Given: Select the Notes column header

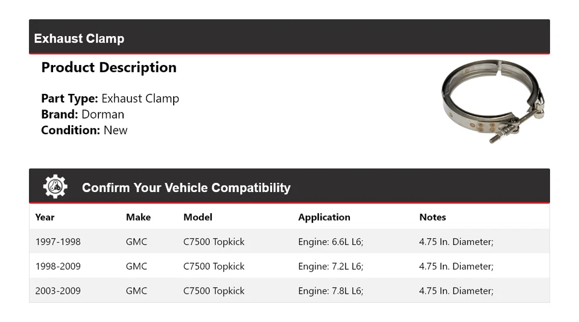Looking at the screenshot, I should point(432,217).
